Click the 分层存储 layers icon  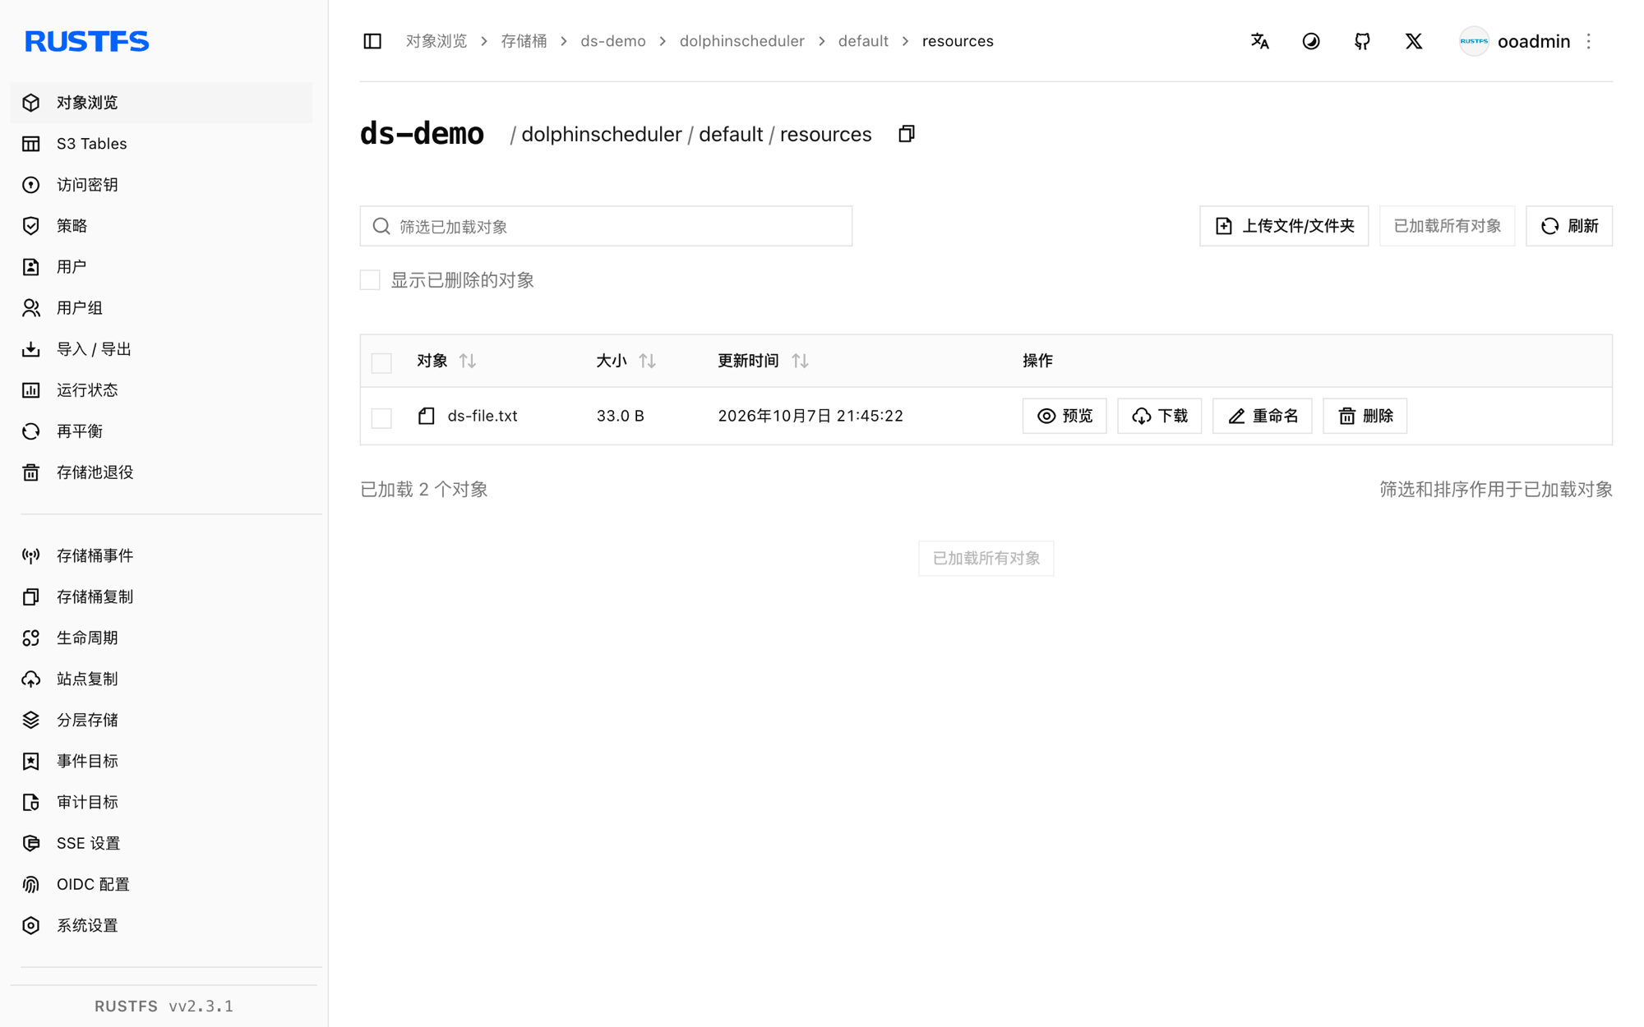(31, 721)
